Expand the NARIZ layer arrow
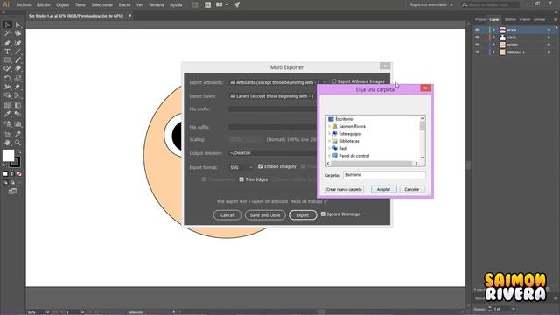The width and height of the screenshot is (560, 315). coord(494,45)
